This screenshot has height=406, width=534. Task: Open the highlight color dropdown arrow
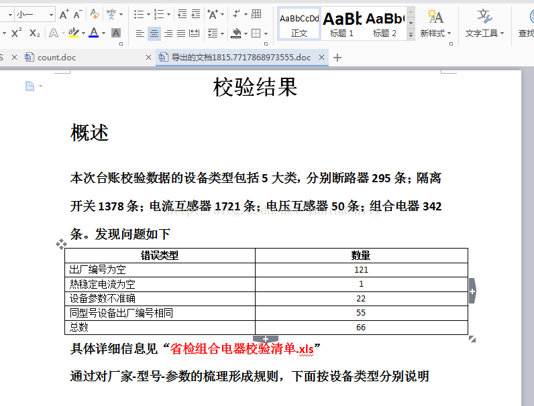click(x=83, y=33)
